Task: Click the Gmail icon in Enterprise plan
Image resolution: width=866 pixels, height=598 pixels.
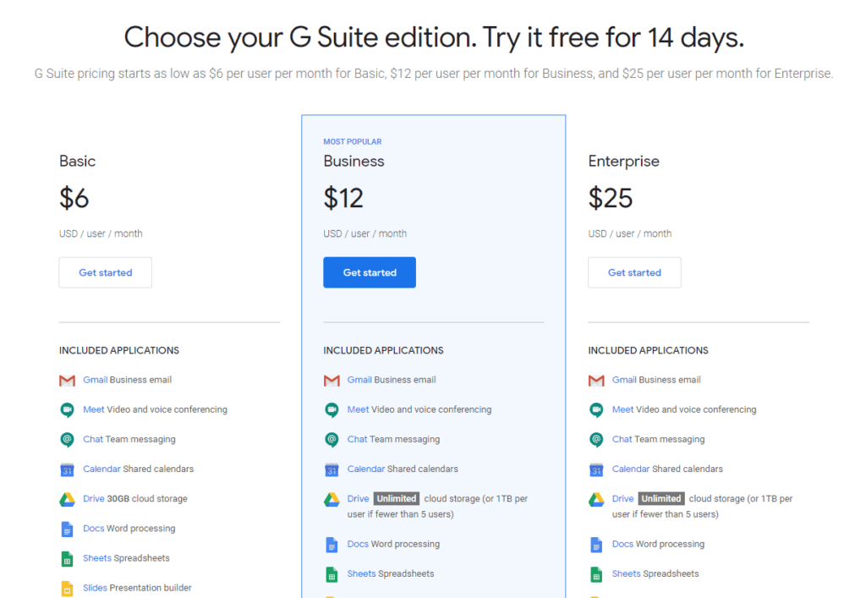Action: click(596, 381)
